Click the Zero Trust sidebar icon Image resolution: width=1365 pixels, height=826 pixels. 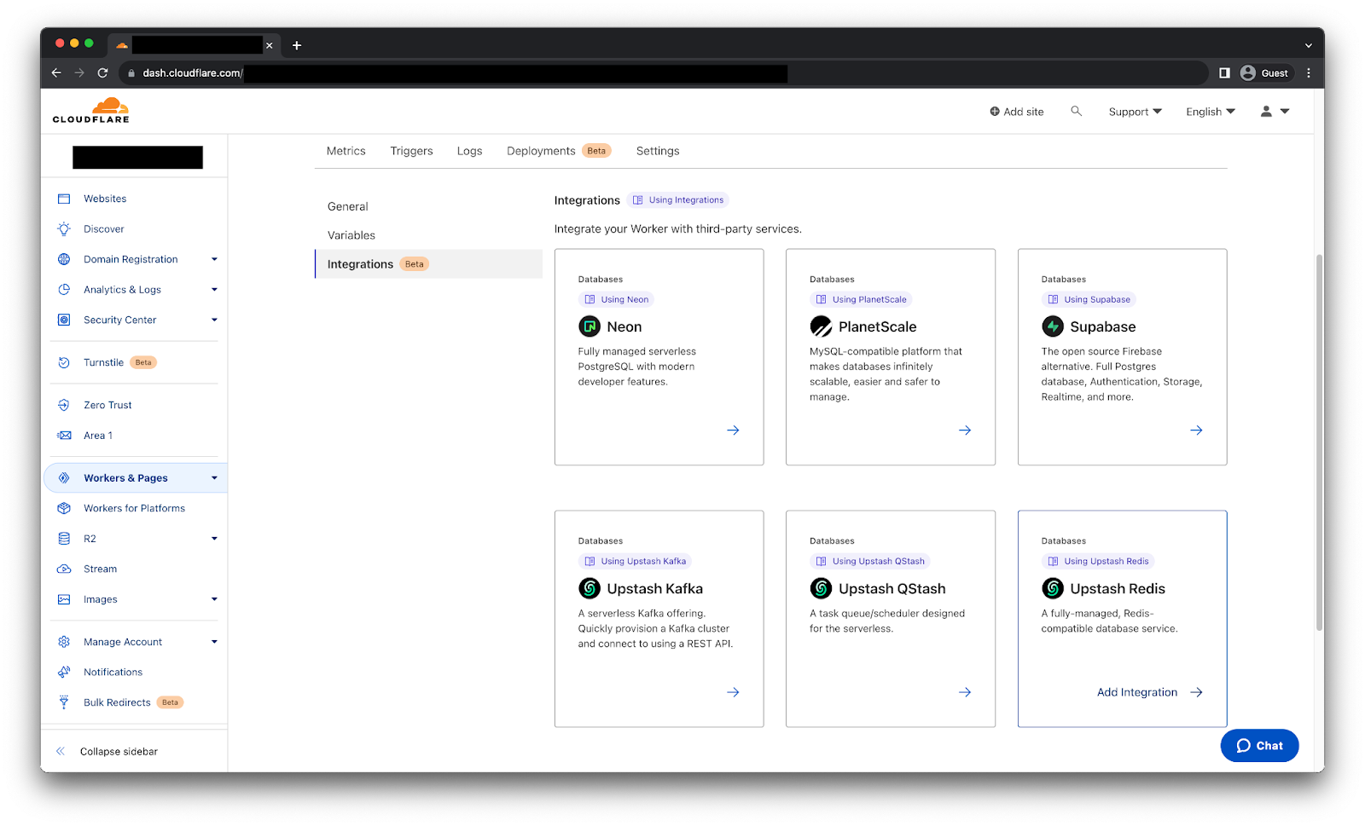point(64,405)
